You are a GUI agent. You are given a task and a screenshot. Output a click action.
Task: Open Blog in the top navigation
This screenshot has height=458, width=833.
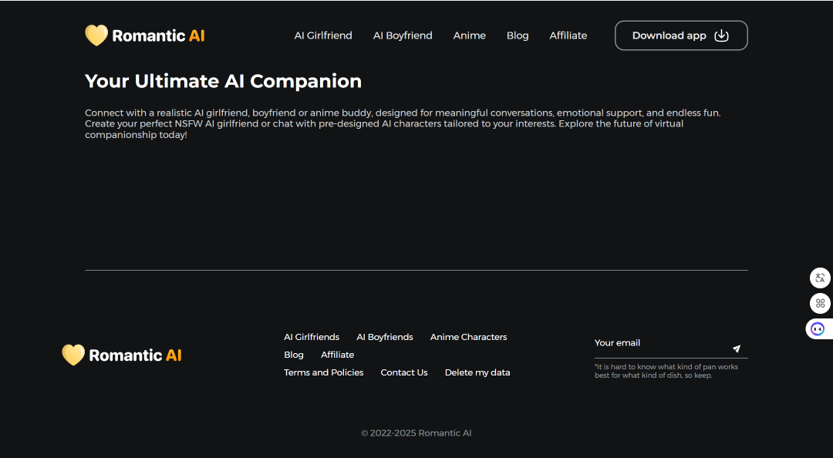point(518,35)
